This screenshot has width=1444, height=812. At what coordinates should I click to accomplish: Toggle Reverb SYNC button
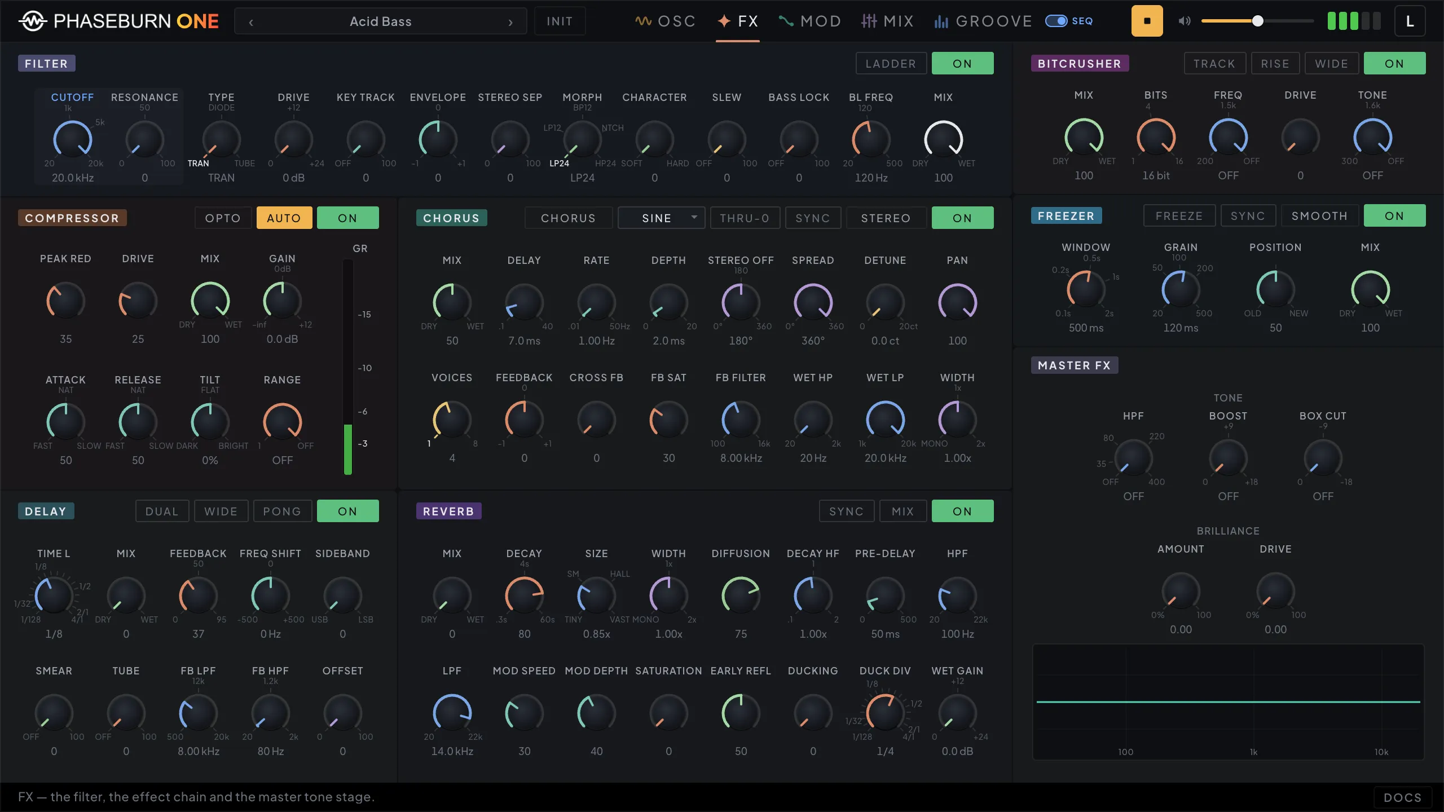tap(847, 511)
